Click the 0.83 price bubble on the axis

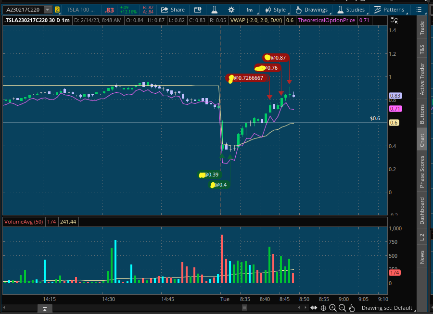(395, 96)
